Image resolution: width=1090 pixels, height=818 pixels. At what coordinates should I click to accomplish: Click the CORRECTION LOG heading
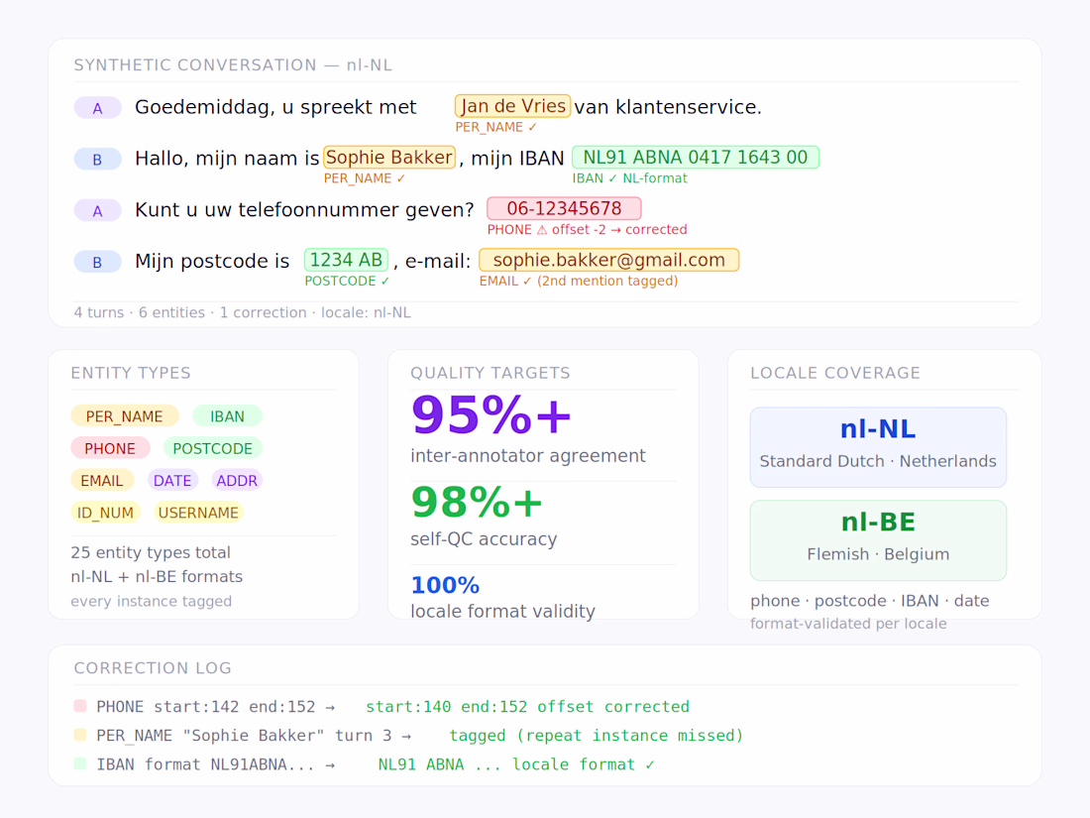[x=153, y=667]
